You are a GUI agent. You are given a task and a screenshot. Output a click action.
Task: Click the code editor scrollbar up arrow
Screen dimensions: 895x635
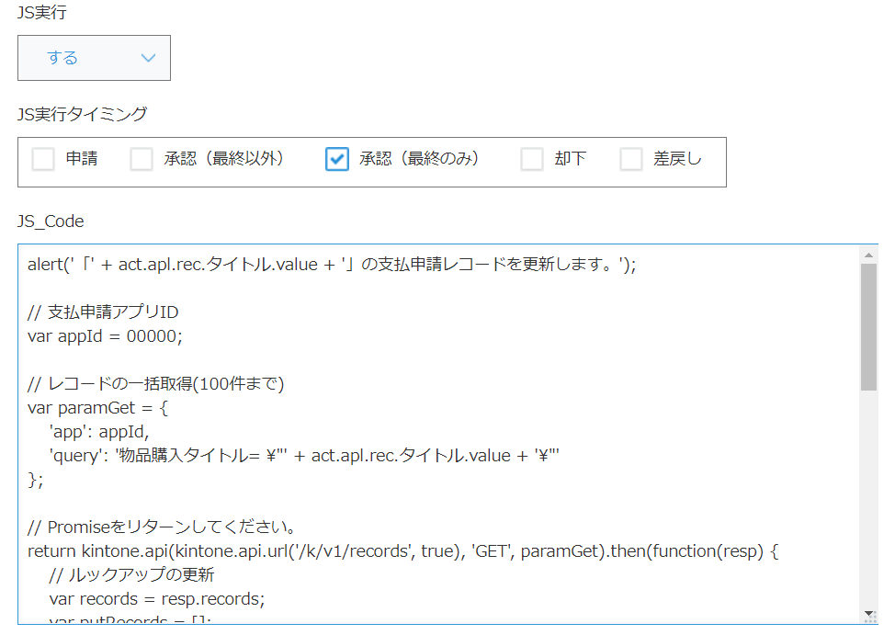(868, 254)
